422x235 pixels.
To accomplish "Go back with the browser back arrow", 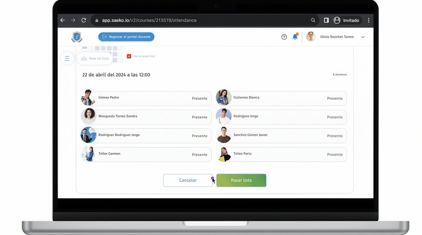I will (62, 21).
